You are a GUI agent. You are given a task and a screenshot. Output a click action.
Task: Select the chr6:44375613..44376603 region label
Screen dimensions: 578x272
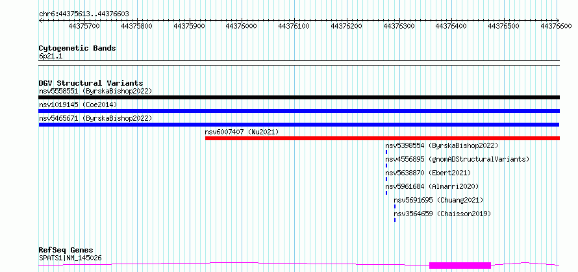[x=84, y=14]
